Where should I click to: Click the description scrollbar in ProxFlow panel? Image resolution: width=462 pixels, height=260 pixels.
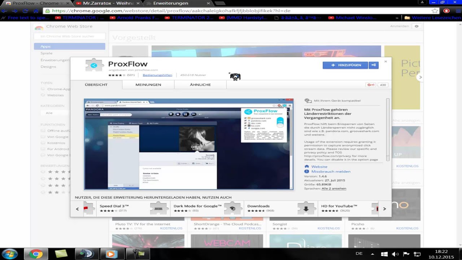(388, 130)
